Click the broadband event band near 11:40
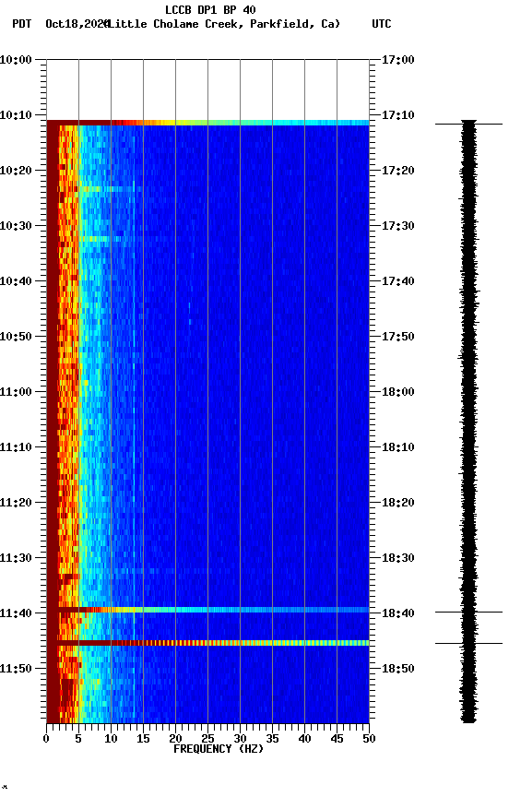 pos(207,610)
